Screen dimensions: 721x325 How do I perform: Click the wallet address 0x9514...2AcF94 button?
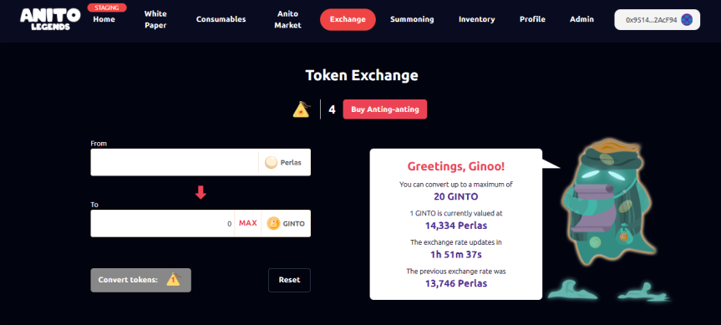point(657,20)
